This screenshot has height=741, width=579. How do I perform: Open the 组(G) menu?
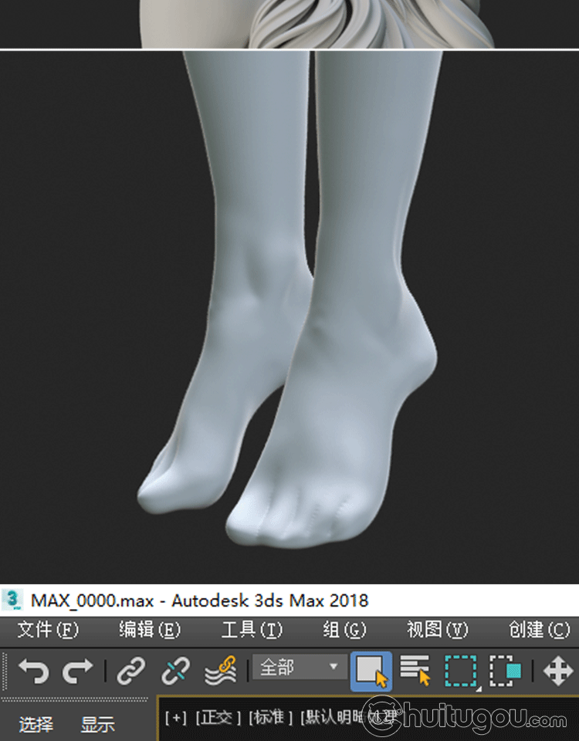(344, 630)
